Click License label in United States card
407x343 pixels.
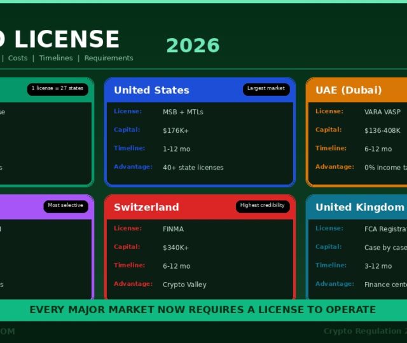[x=128, y=111]
